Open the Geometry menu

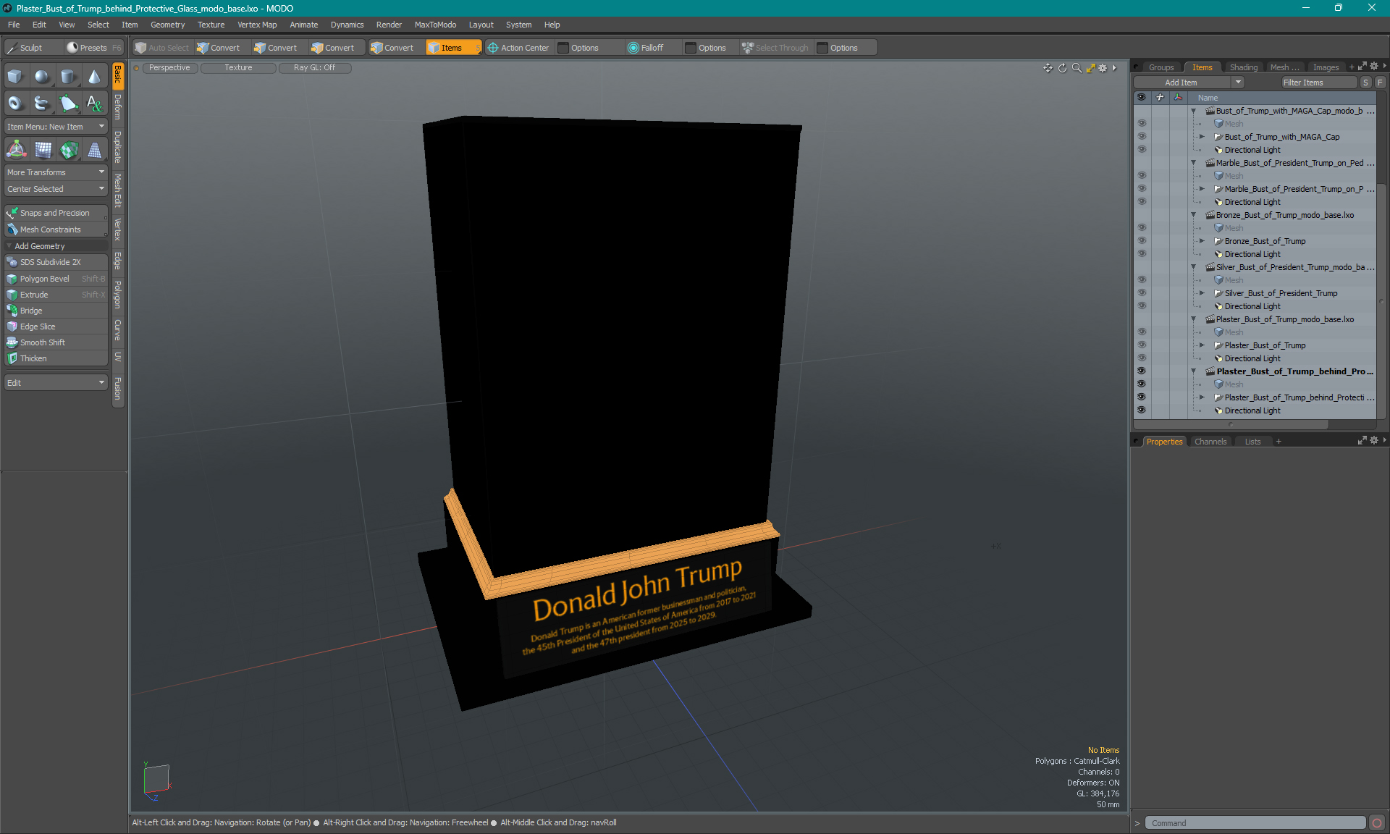(167, 25)
